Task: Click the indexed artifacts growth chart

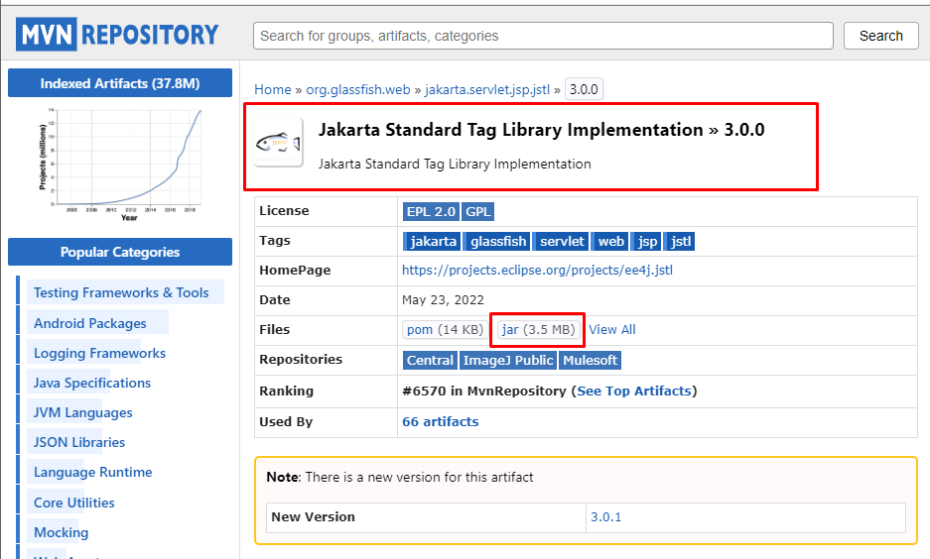Action: pyautogui.click(x=120, y=164)
